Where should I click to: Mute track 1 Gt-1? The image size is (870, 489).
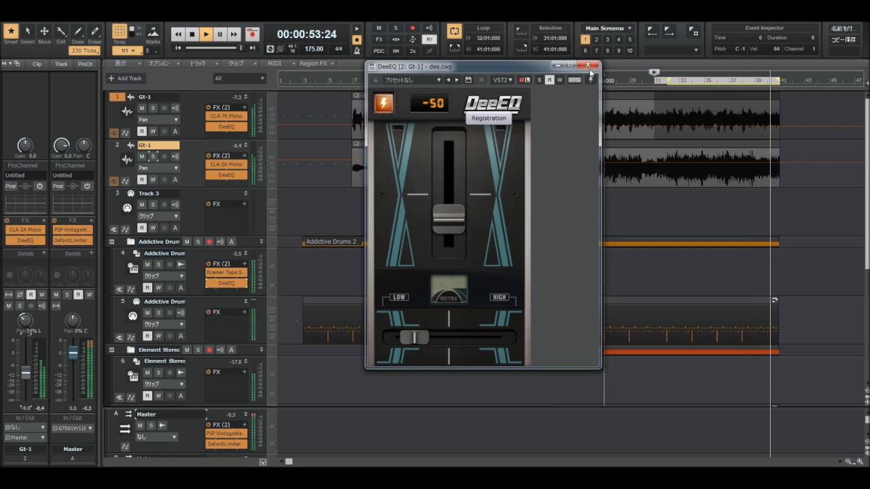(x=142, y=108)
